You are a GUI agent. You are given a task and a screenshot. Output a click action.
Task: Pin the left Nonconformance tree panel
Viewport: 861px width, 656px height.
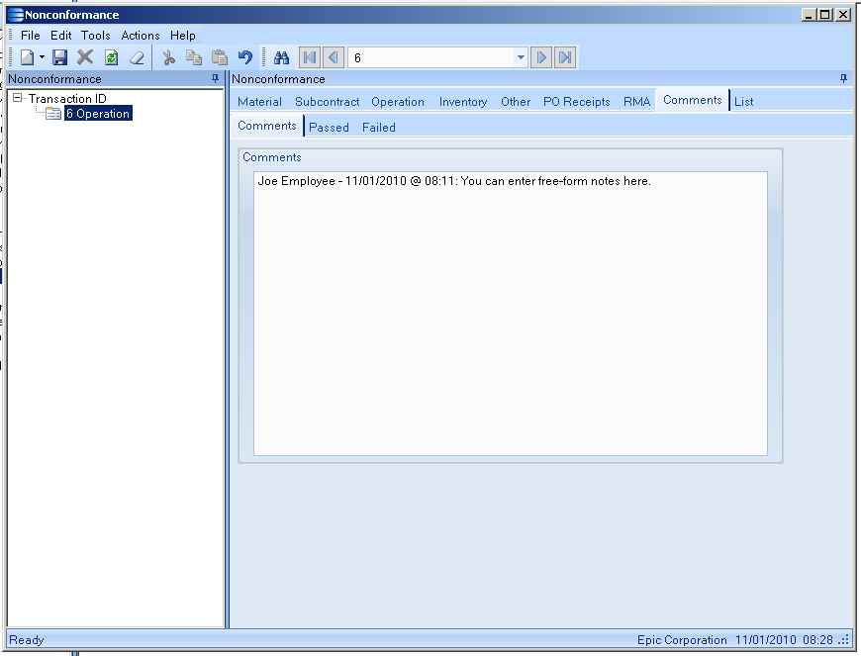(x=216, y=79)
